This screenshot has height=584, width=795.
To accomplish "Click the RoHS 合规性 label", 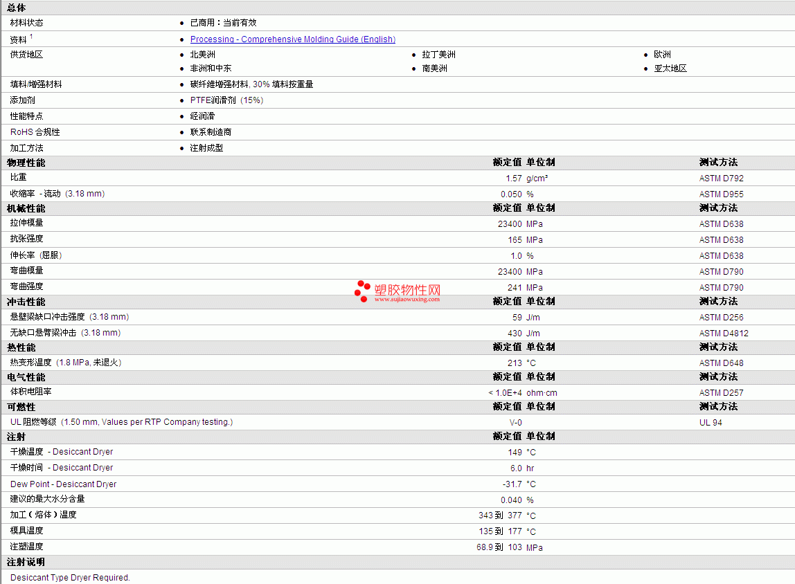I will tap(35, 131).
